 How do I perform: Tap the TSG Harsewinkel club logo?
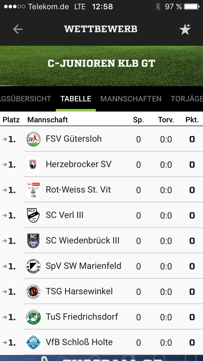pos(33,292)
